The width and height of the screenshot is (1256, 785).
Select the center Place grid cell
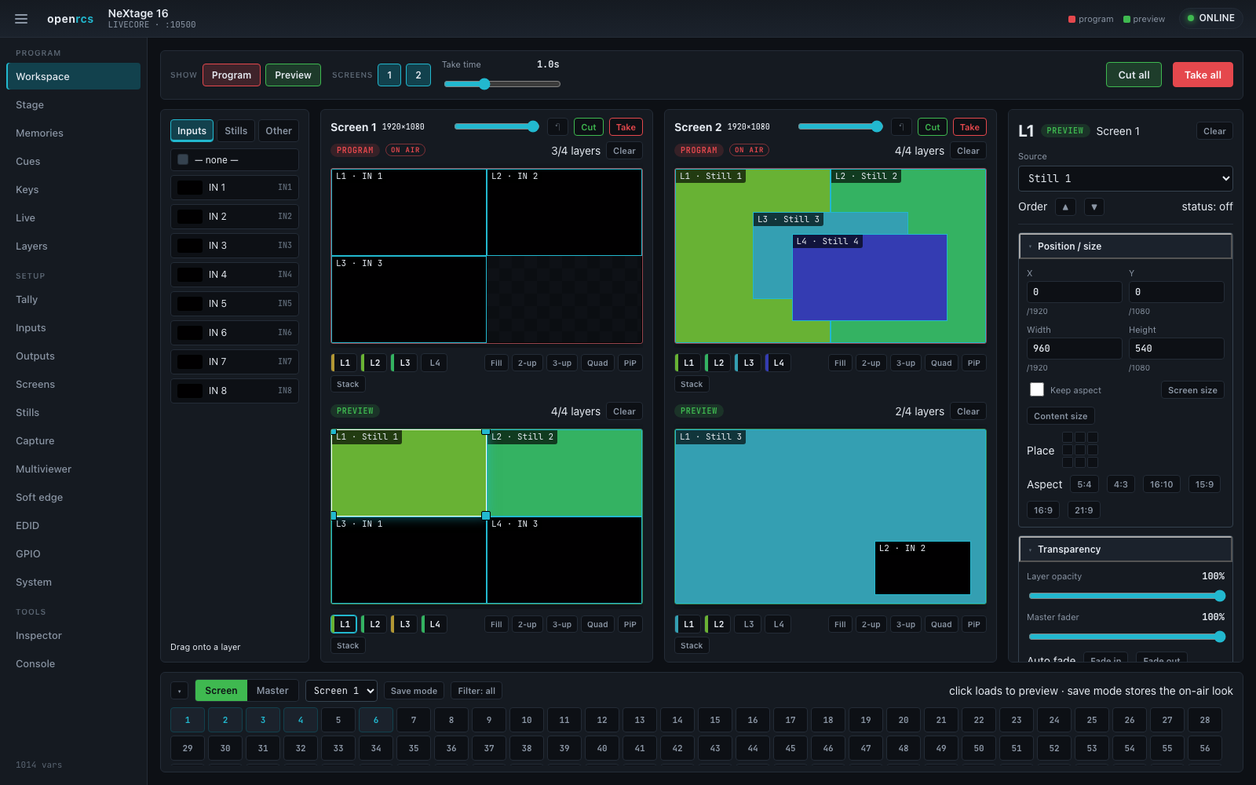click(1080, 450)
